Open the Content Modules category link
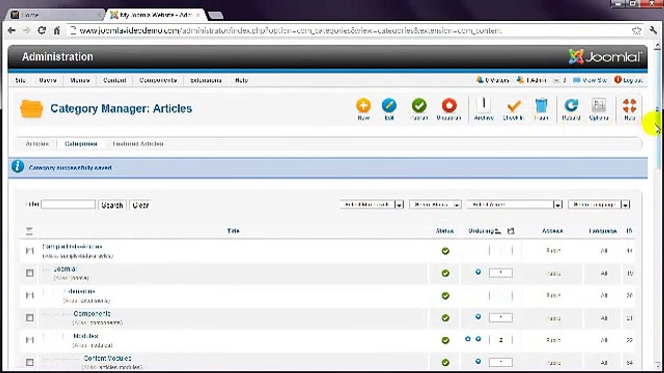The image size is (664, 373). tap(107, 358)
